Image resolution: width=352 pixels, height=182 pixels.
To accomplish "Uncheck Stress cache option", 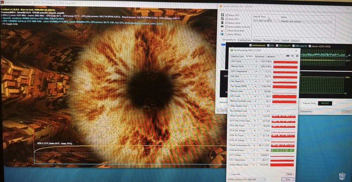I will (226, 23).
